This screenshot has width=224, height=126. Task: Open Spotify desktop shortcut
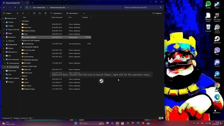coord(208,5)
